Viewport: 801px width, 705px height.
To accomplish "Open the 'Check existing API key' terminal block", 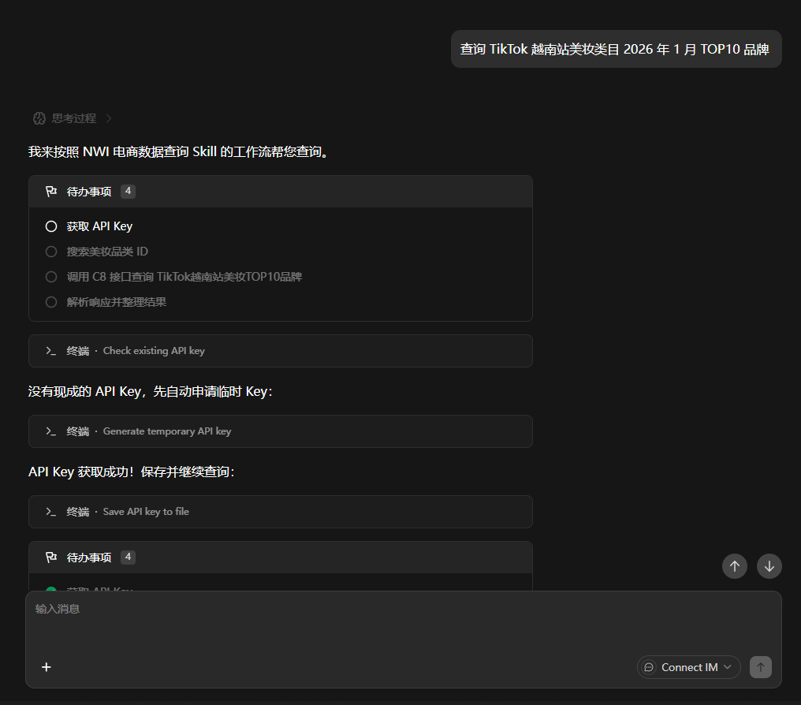I will (x=281, y=351).
